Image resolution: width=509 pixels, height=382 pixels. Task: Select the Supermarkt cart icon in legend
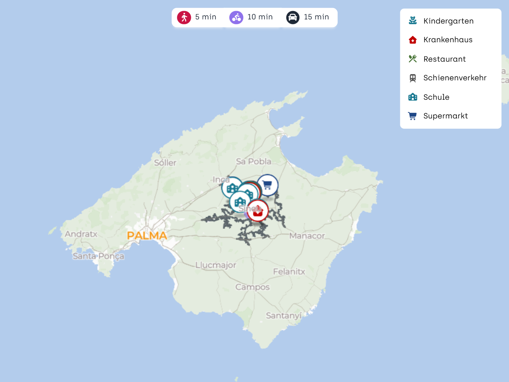click(412, 116)
